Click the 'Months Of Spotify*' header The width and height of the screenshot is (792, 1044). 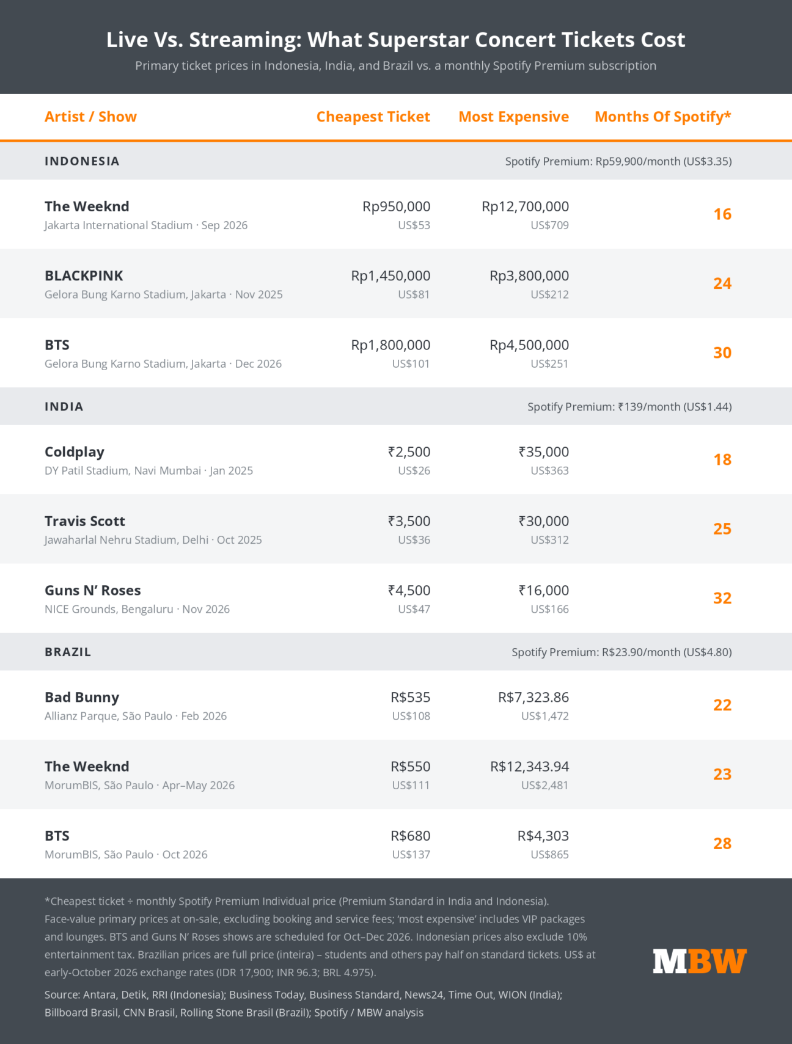[x=663, y=117]
